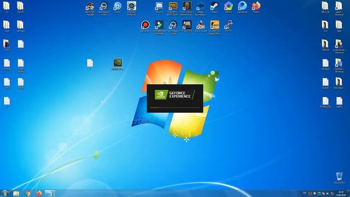Select the Desktop - Shortcut folder icon
Screen dimensions: 350x197
(x=339, y=66)
